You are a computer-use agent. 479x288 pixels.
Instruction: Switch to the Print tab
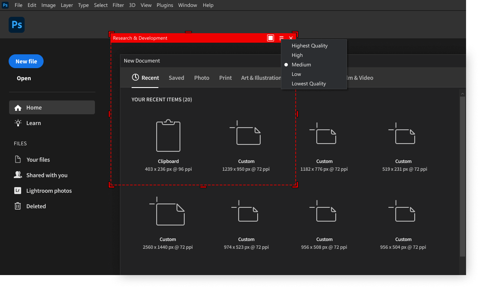[225, 78]
